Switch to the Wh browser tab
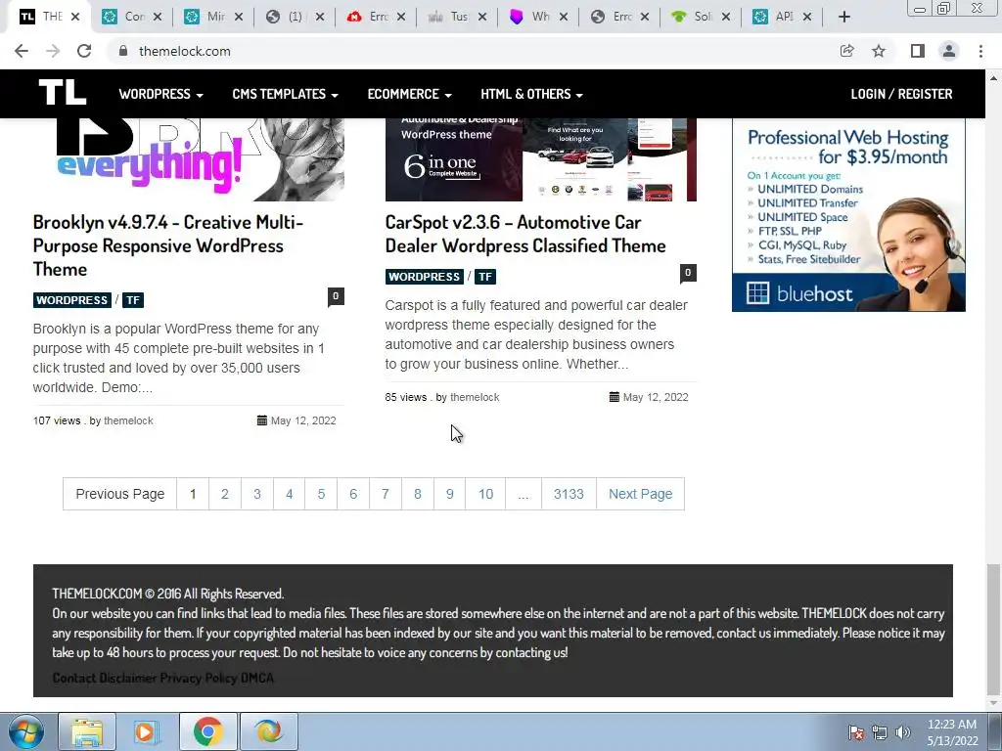The width and height of the screenshot is (1002, 751). (x=538, y=17)
